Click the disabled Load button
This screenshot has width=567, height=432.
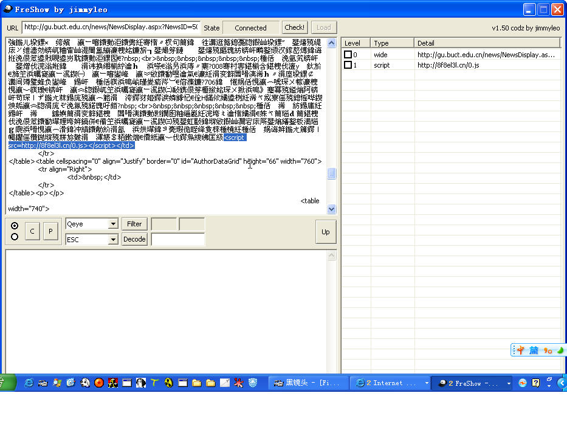pos(324,27)
